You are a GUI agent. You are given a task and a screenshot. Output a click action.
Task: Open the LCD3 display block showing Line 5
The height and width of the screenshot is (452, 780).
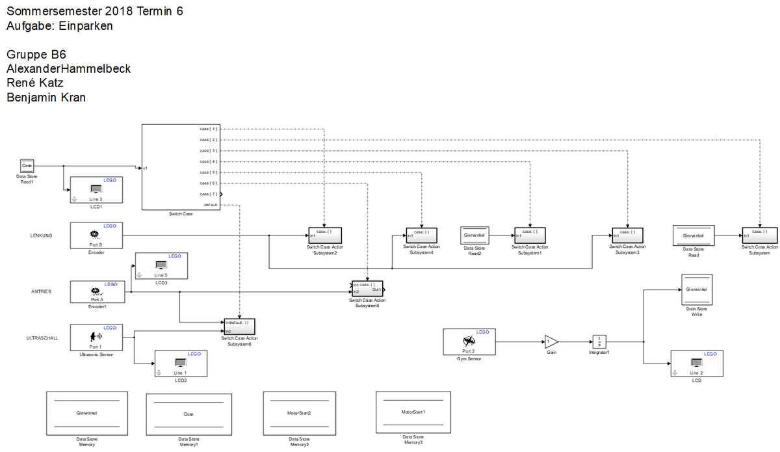pos(161,266)
